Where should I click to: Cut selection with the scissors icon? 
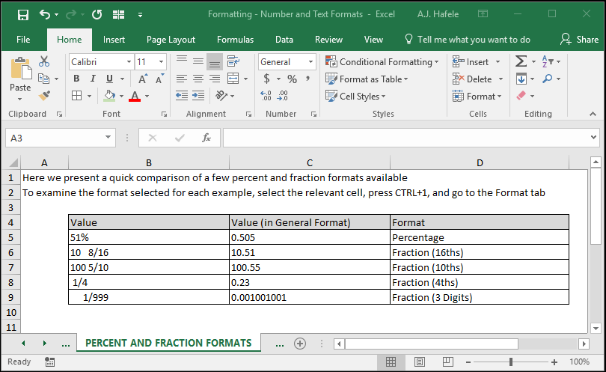click(x=44, y=61)
